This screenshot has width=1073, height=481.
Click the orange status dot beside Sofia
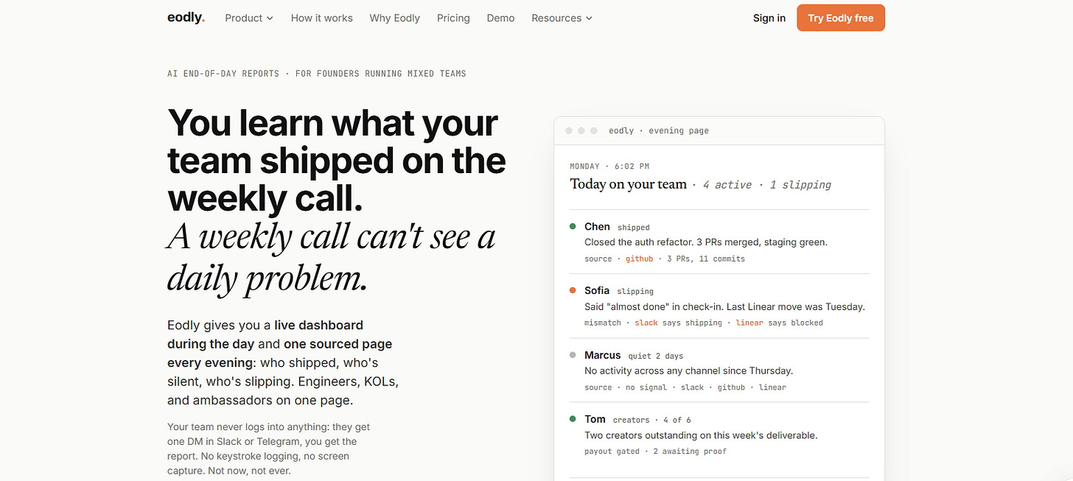tap(573, 290)
